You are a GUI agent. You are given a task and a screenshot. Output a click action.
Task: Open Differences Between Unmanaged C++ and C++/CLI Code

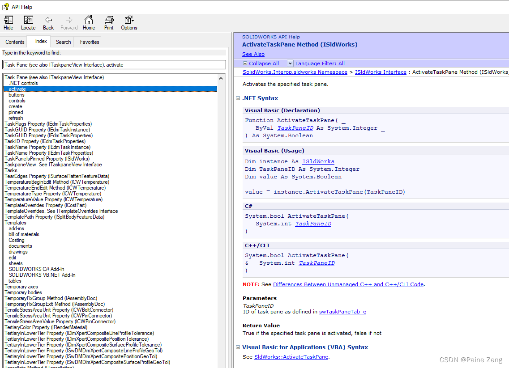[348, 284]
